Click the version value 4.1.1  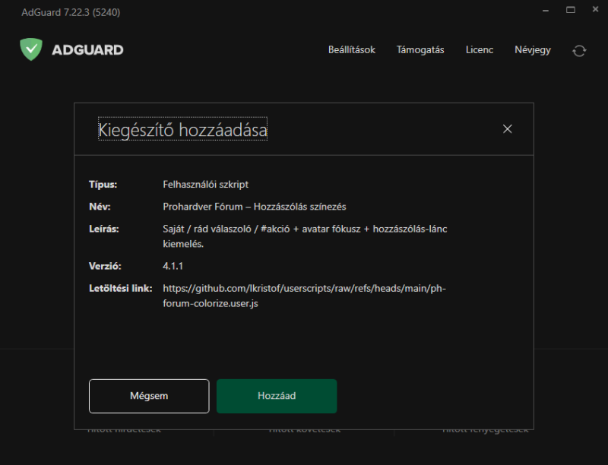click(x=173, y=266)
